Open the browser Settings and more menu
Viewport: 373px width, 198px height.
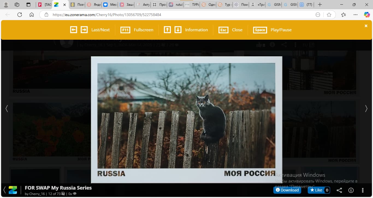pyautogui.click(x=355, y=15)
